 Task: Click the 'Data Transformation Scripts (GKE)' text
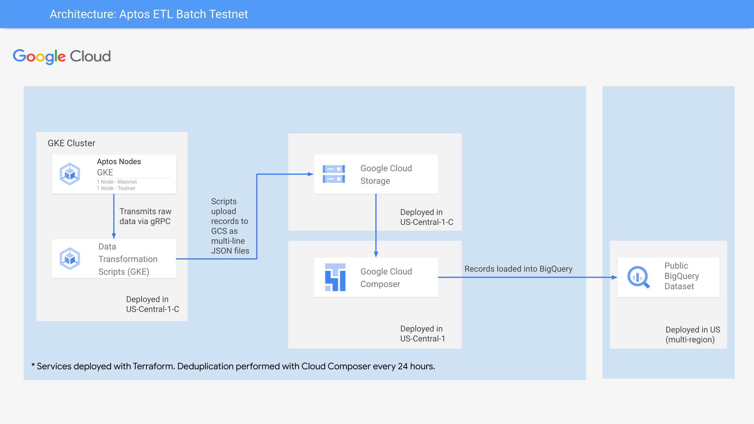coord(128,259)
